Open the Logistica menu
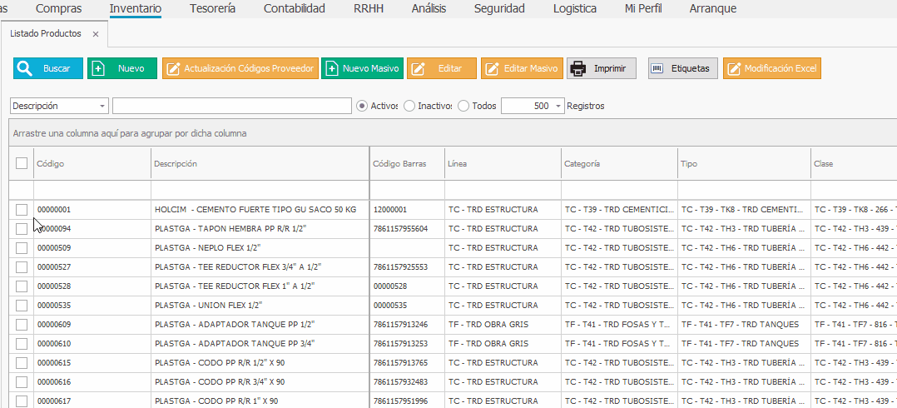Screen dimensions: 897x408 tap(575, 8)
